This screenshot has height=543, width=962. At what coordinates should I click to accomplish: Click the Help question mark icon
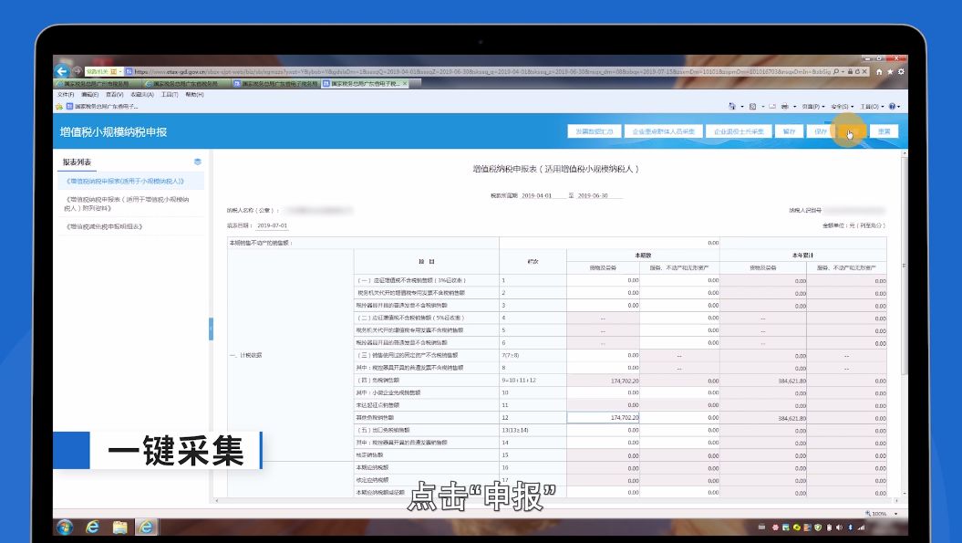tap(892, 106)
